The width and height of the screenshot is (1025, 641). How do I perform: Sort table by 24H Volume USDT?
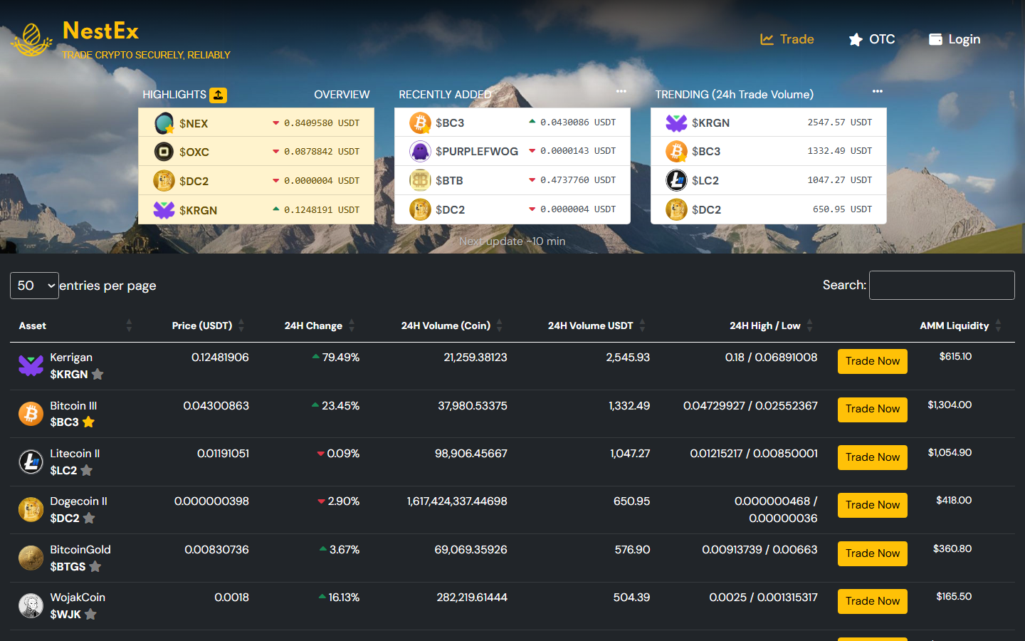click(596, 325)
